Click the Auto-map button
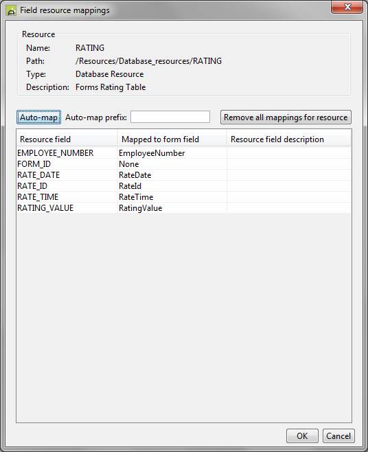This screenshot has height=452, width=368. click(x=38, y=117)
